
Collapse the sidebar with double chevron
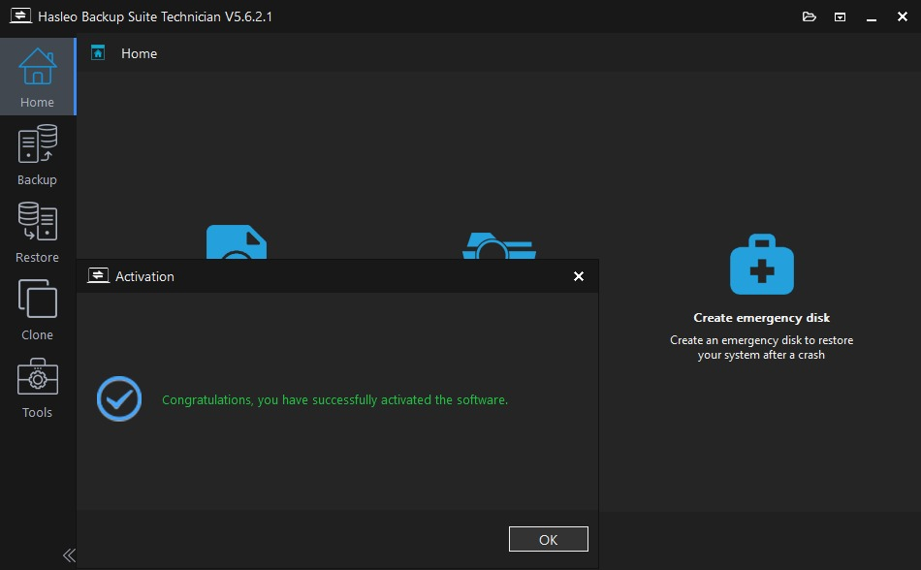point(69,555)
